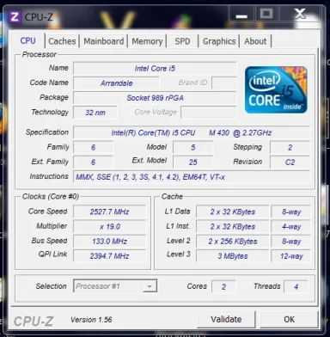
Task: Select the Memory tab
Action: [147, 41]
